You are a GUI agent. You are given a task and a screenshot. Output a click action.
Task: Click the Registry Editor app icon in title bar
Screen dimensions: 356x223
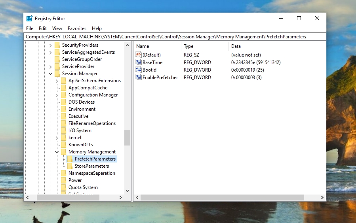point(29,18)
